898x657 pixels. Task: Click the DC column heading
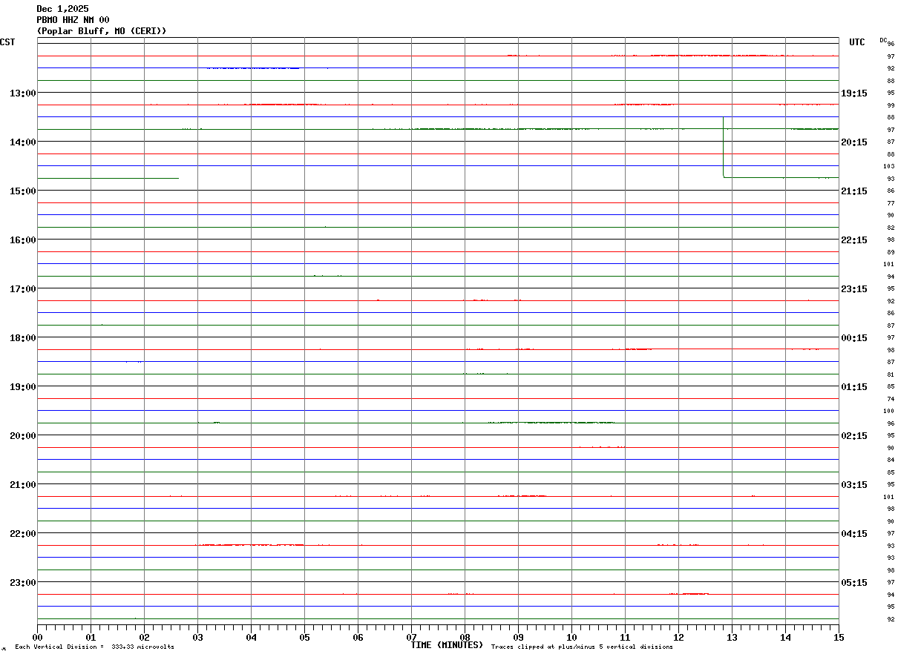883,40
